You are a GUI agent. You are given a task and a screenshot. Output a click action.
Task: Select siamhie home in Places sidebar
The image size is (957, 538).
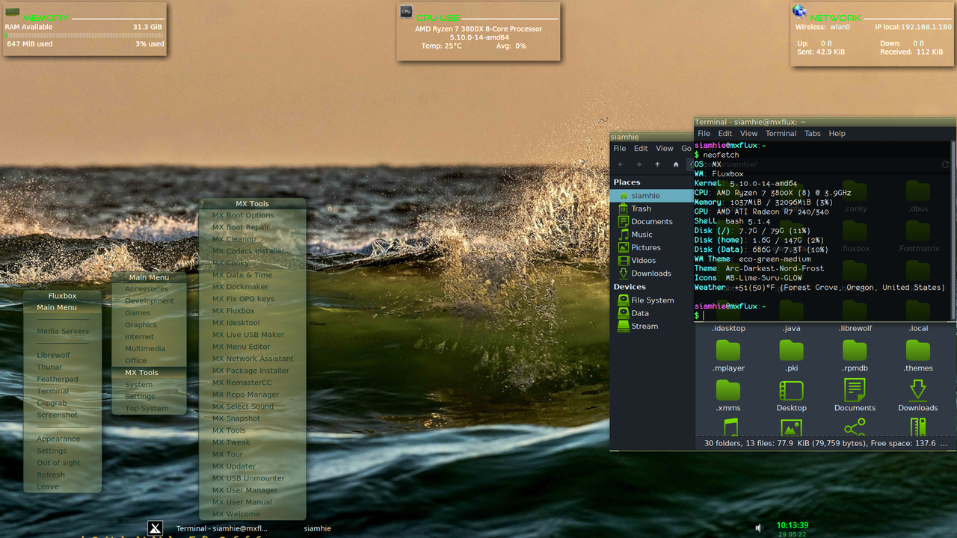tap(652, 196)
